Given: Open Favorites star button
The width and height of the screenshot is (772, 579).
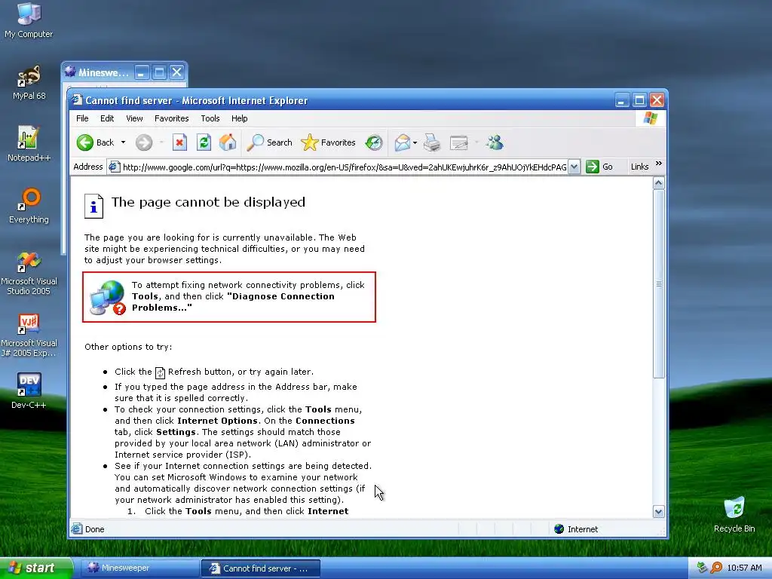Looking at the screenshot, I should pos(328,142).
